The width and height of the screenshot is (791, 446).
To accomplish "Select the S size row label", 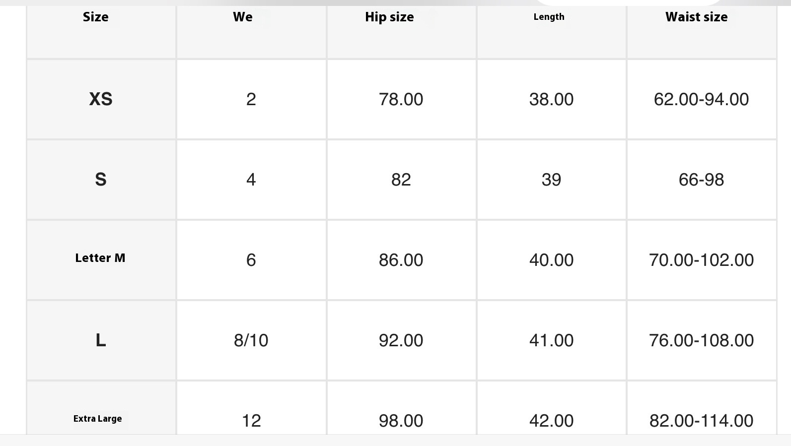I will click(101, 180).
